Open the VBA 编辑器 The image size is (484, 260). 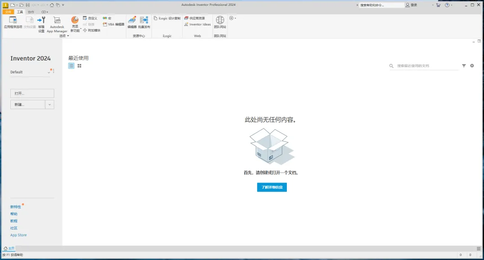pyautogui.click(x=113, y=24)
